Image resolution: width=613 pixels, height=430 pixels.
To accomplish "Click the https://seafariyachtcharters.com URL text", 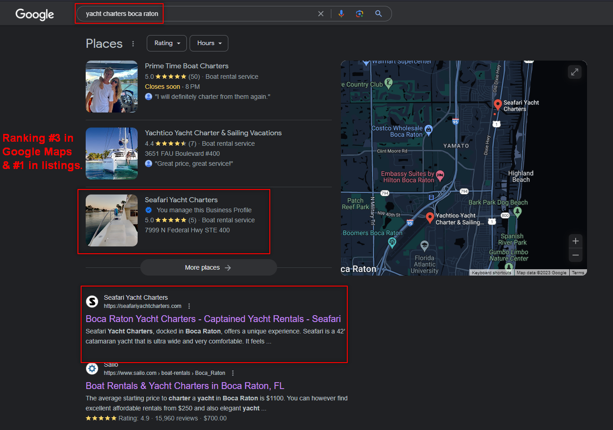I will pos(143,306).
